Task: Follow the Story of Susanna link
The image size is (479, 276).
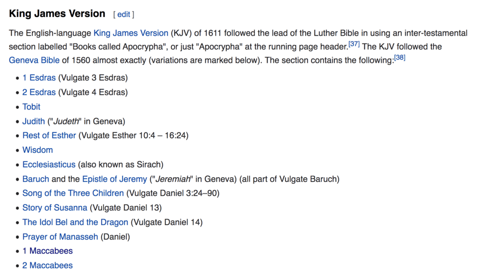Action: [55, 208]
